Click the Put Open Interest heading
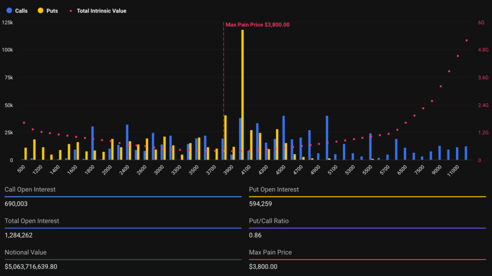 pos(273,189)
